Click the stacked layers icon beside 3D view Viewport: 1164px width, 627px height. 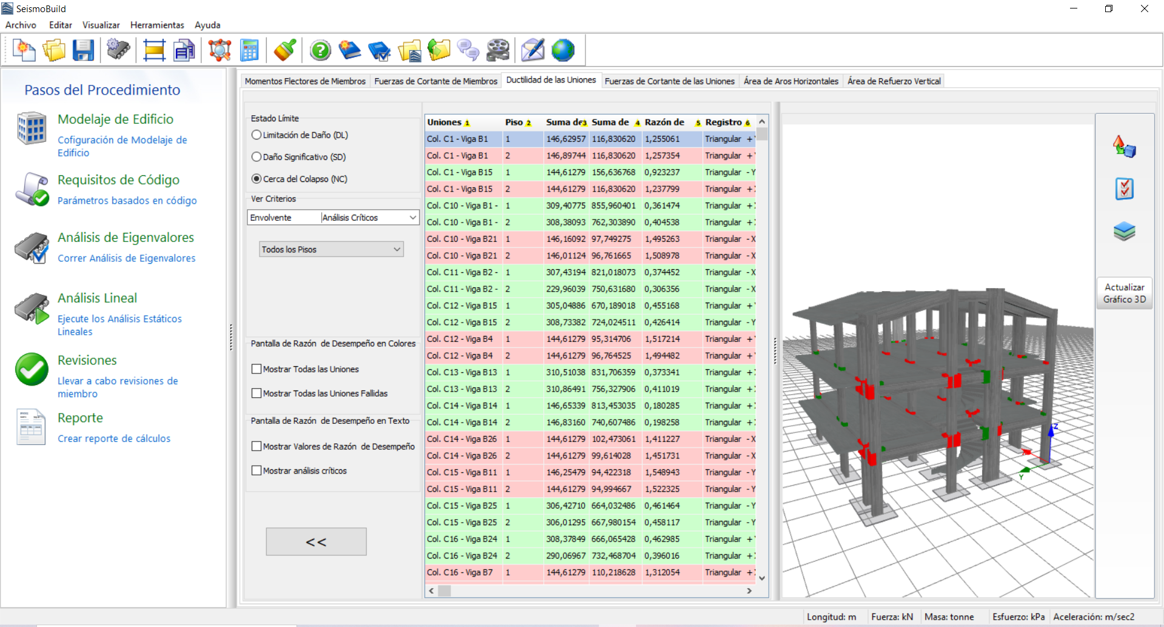pyautogui.click(x=1124, y=231)
